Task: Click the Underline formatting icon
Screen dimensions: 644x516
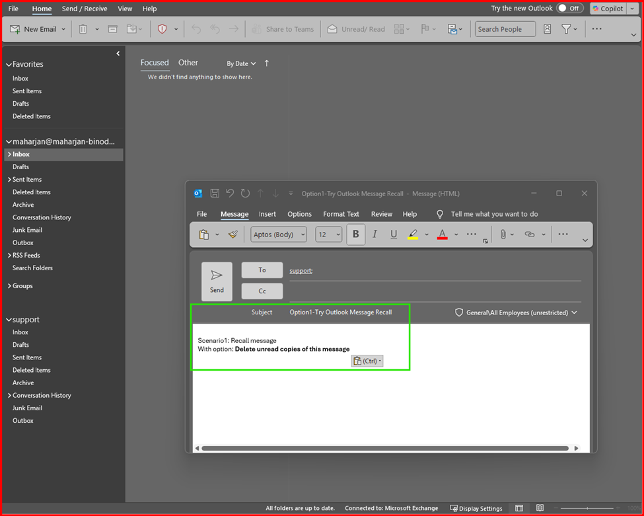Action: (x=394, y=235)
